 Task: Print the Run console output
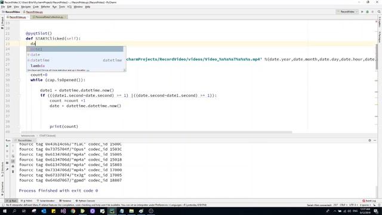click(x=13, y=166)
